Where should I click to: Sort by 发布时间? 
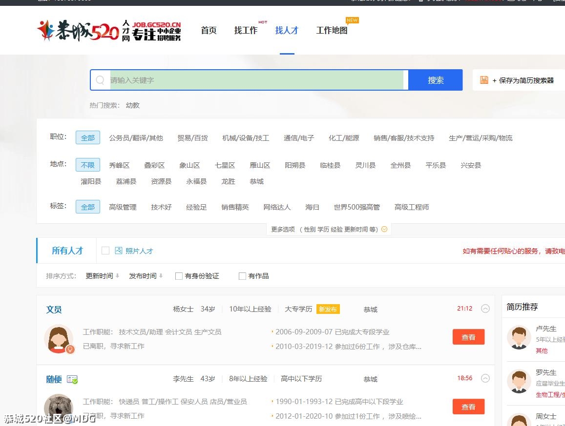[146, 276]
